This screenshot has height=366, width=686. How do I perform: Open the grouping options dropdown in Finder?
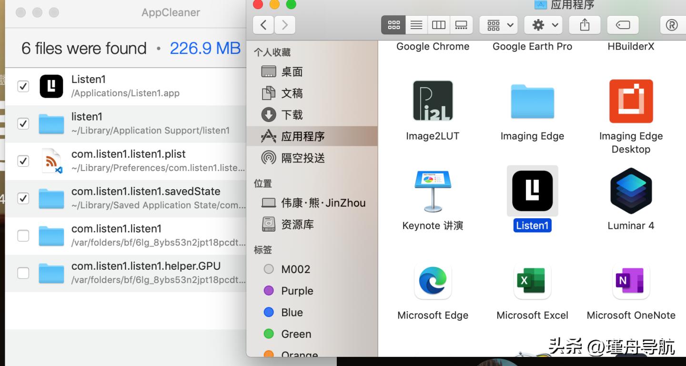498,25
